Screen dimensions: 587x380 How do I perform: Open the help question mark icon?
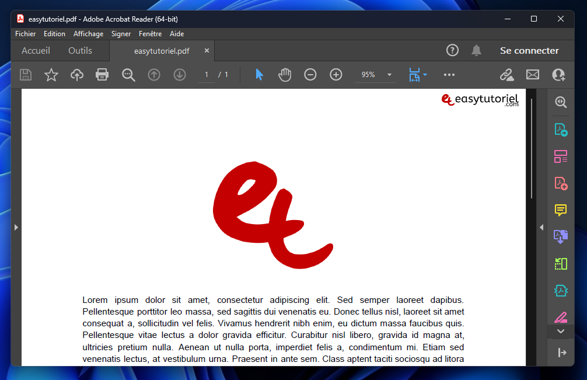[x=452, y=50]
